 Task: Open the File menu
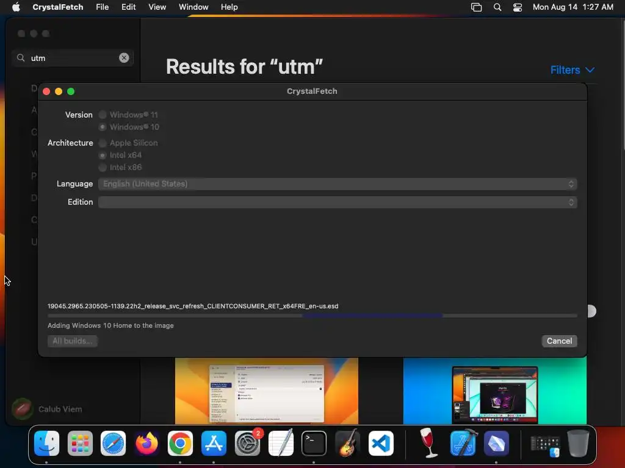(103, 7)
